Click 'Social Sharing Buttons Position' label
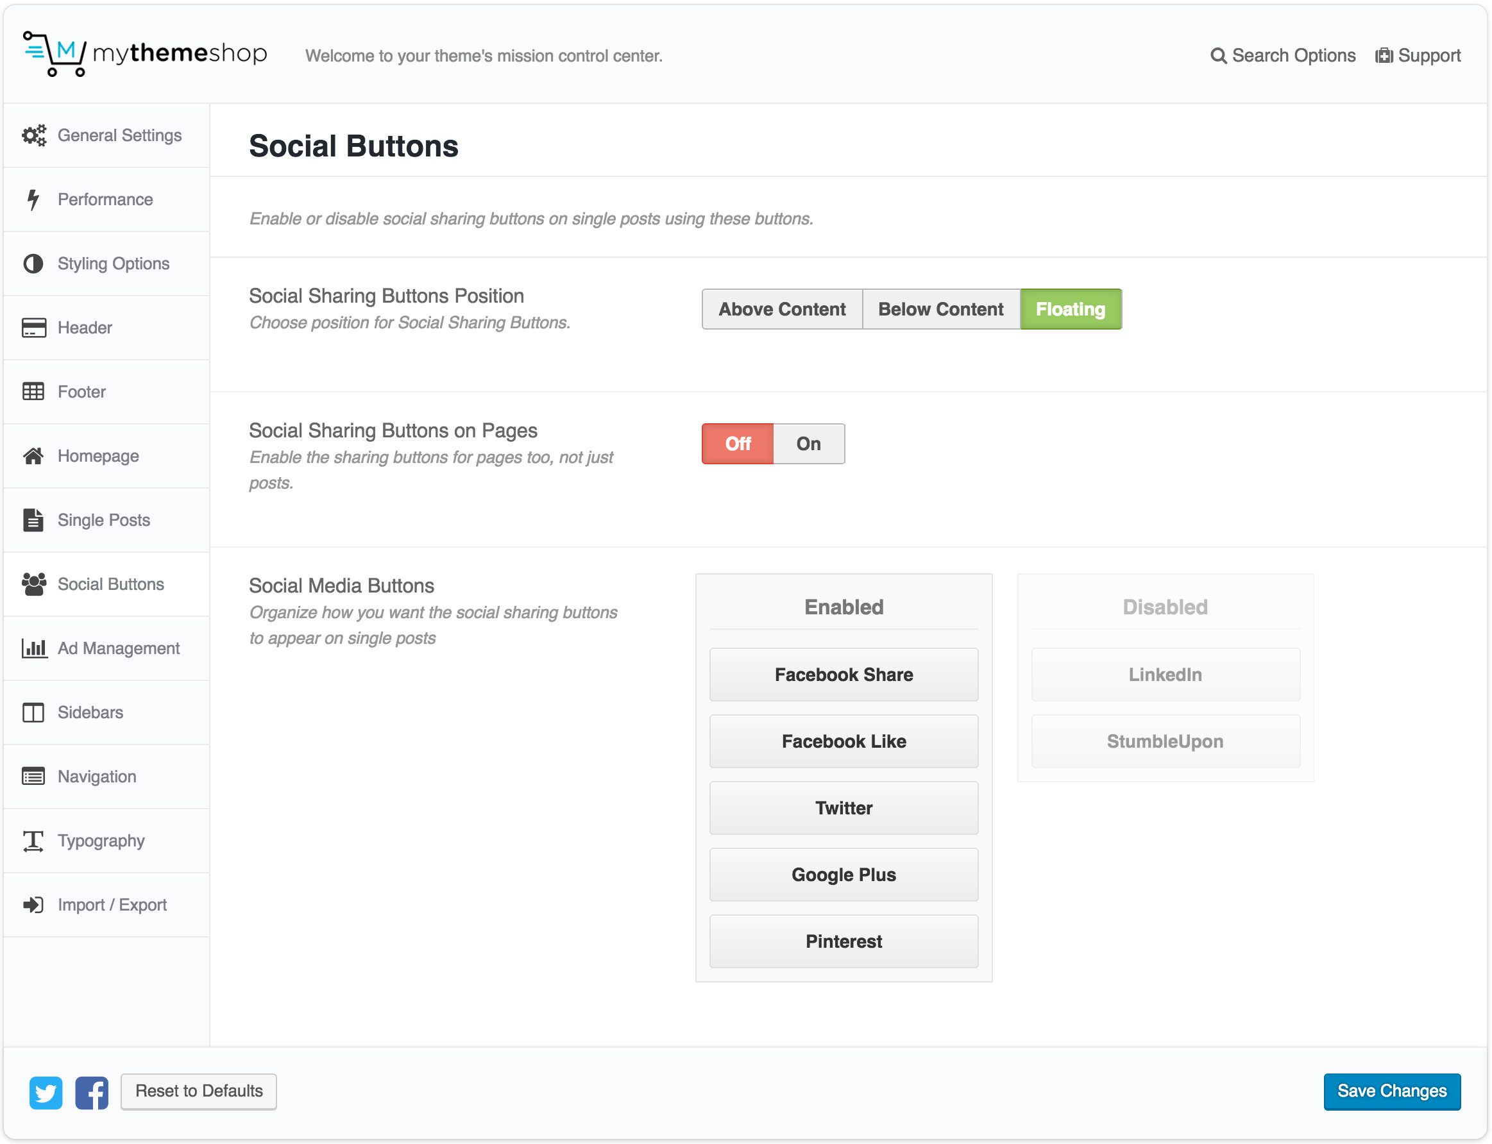Viewport: 1492px width, 1144px height. coord(386,296)
